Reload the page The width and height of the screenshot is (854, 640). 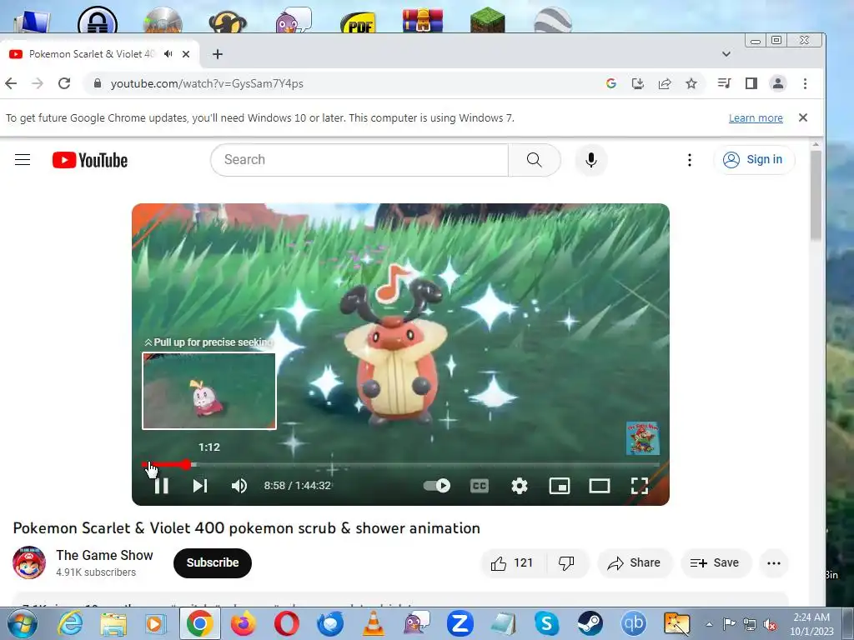click(64, 83)
